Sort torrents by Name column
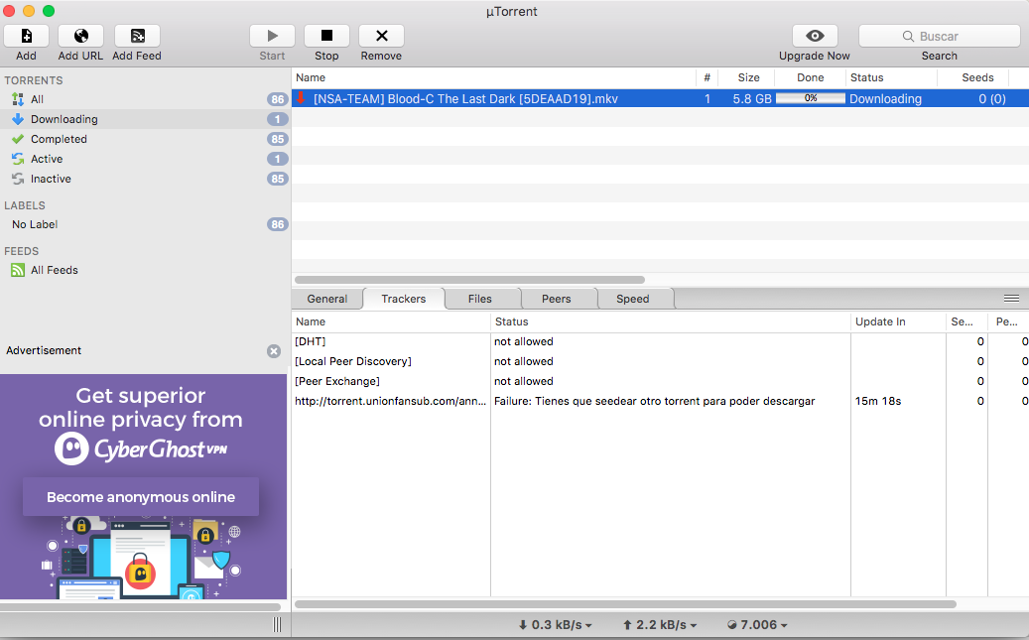This screenshot has height=640, width=1029. pyautogui.click(x=493, y=77)
